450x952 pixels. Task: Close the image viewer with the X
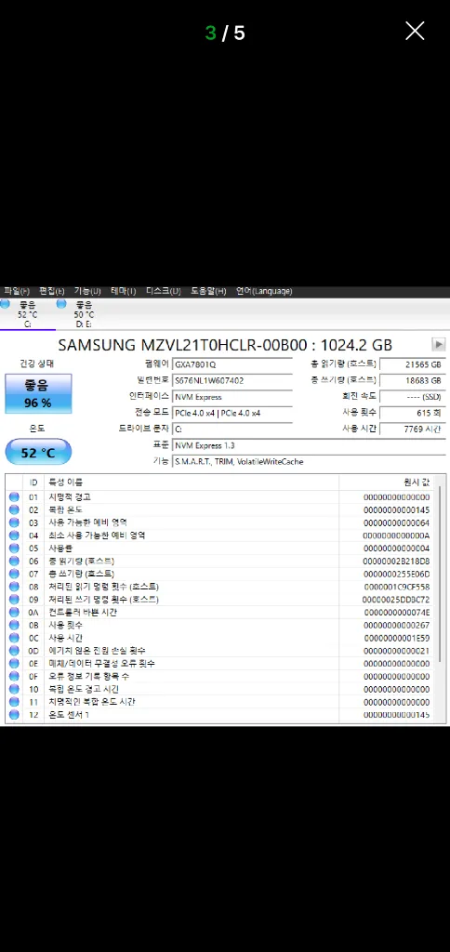(415, 31)
